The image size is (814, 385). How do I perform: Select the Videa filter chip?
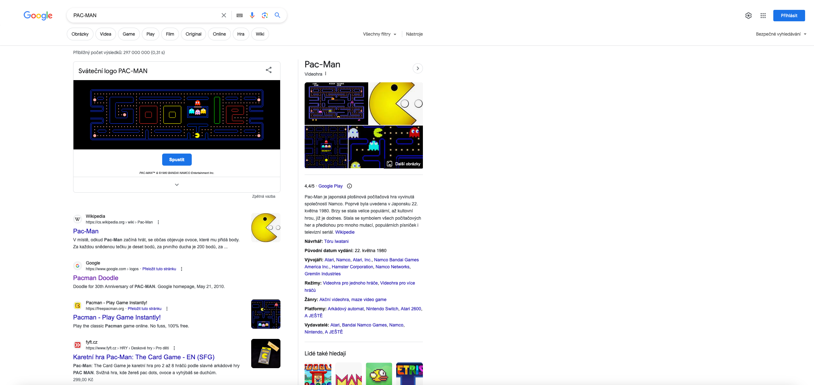coord(106,34)
